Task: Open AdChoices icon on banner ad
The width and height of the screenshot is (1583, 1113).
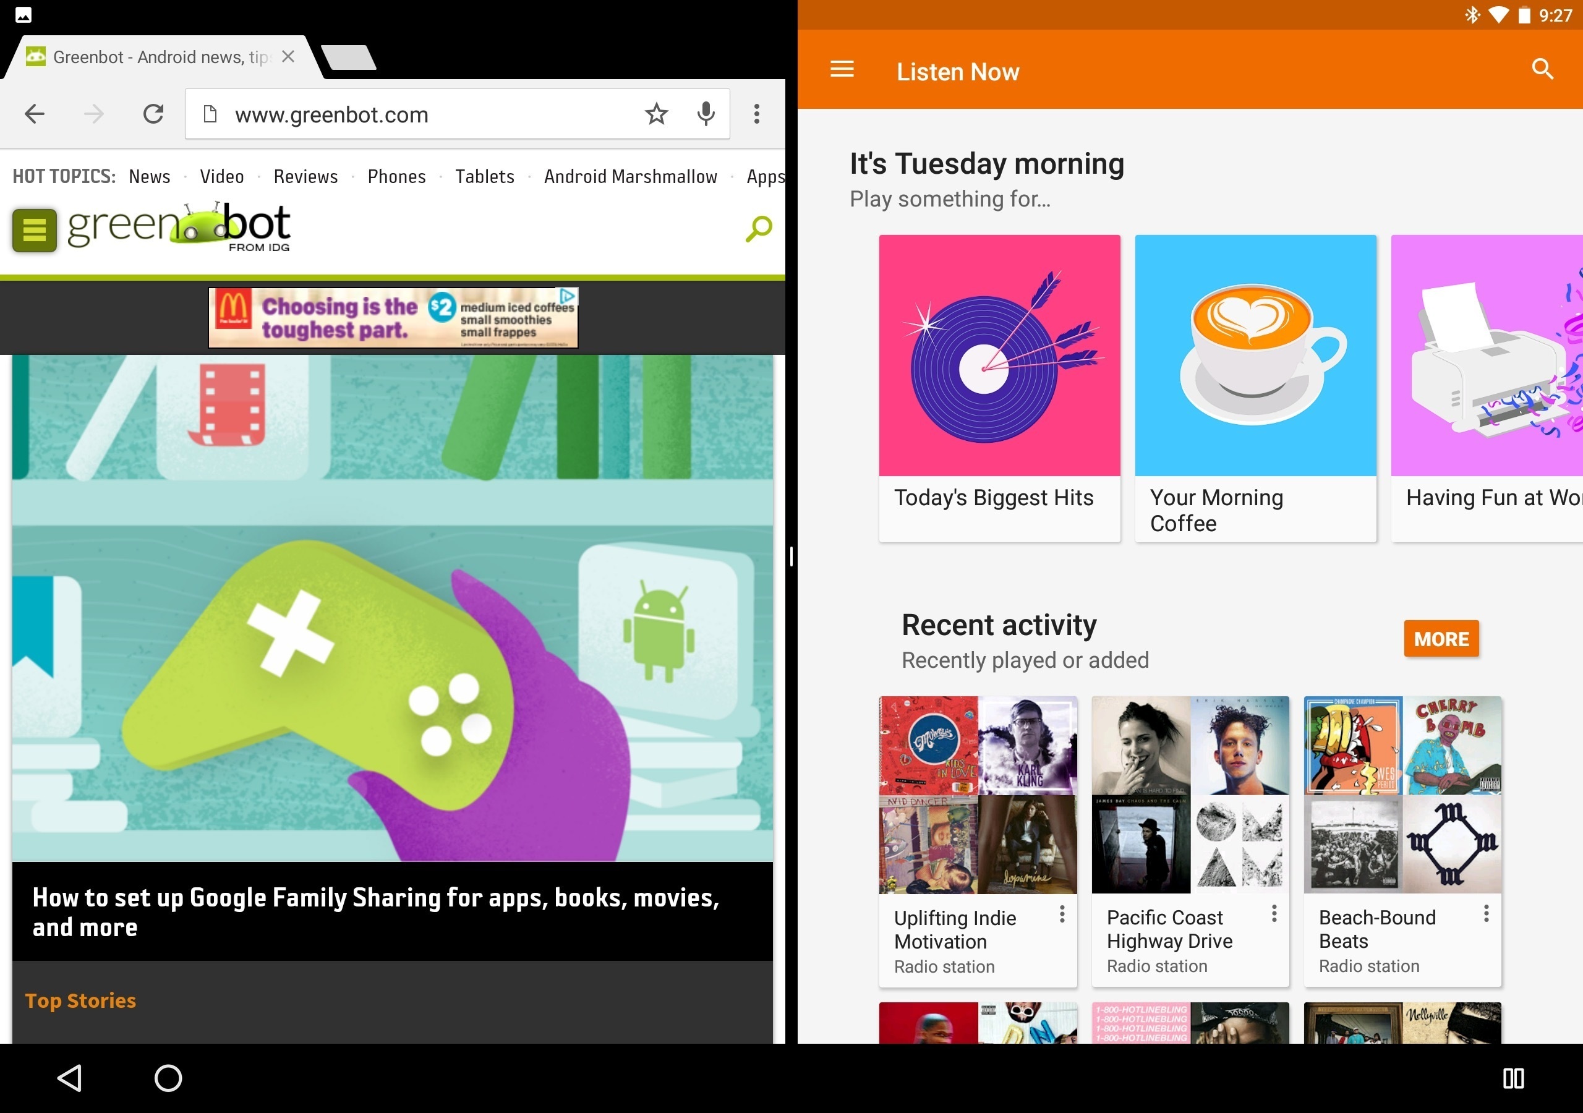Action: 567,296
